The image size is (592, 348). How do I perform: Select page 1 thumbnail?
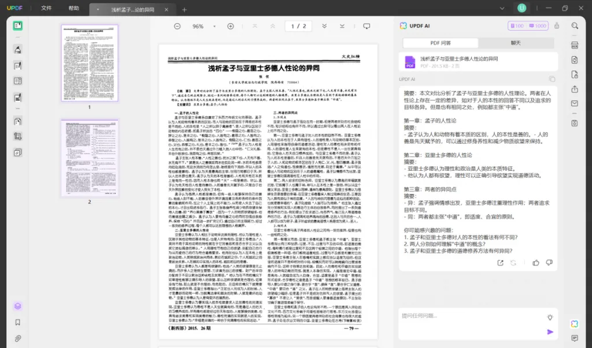point(90,63)
